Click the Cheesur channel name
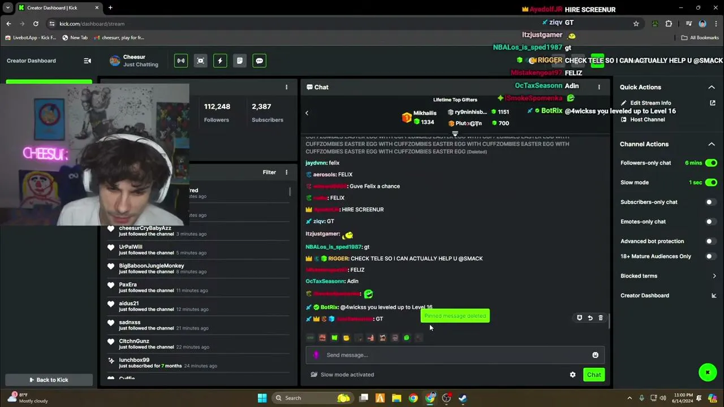 [134, 57]
